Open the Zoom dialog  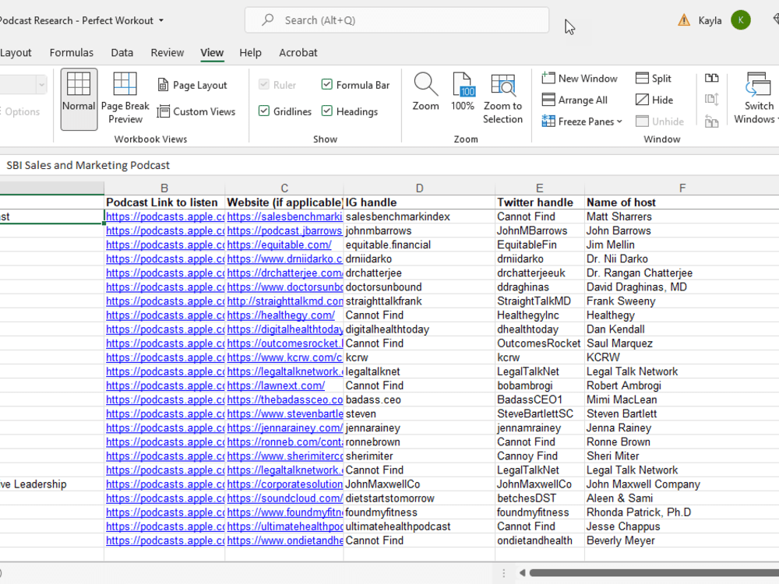(x=426, y=93)
